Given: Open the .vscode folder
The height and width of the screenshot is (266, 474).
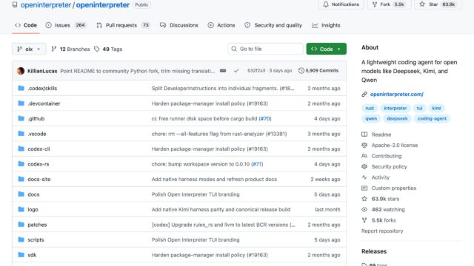Looking at the screenshot, I should (x=37, y=134).
